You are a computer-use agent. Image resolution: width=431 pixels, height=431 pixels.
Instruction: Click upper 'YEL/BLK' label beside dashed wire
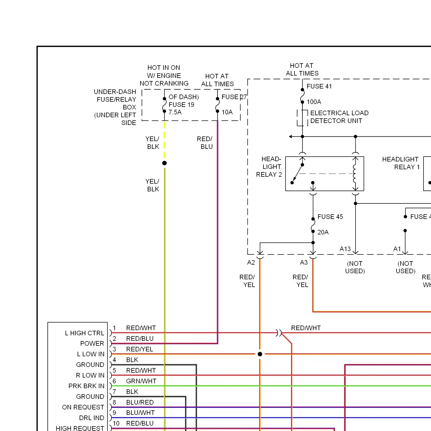(152, 143)
